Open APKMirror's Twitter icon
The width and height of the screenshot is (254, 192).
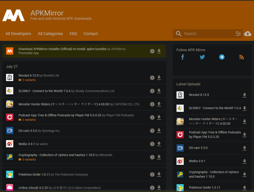(x=202, y=57)
